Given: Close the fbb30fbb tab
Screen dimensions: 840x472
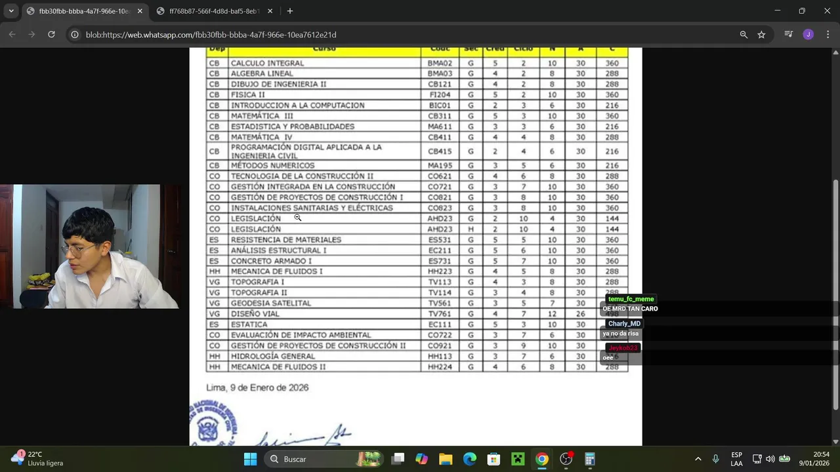Looking at the screenshot, I should (140, 11).
